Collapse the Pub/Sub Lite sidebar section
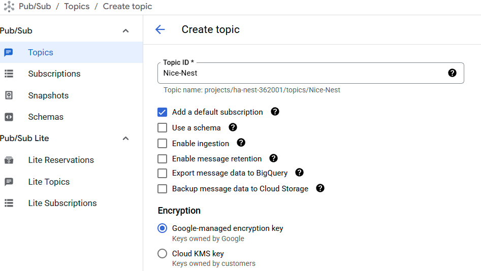481x271 pixels. pyautogui.click(x=125, y=138)
